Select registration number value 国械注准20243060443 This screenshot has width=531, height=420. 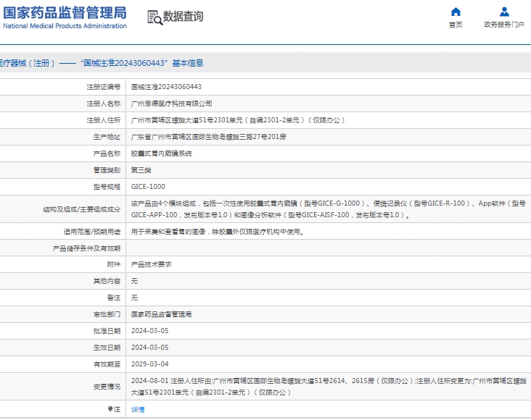pos(166,87)
